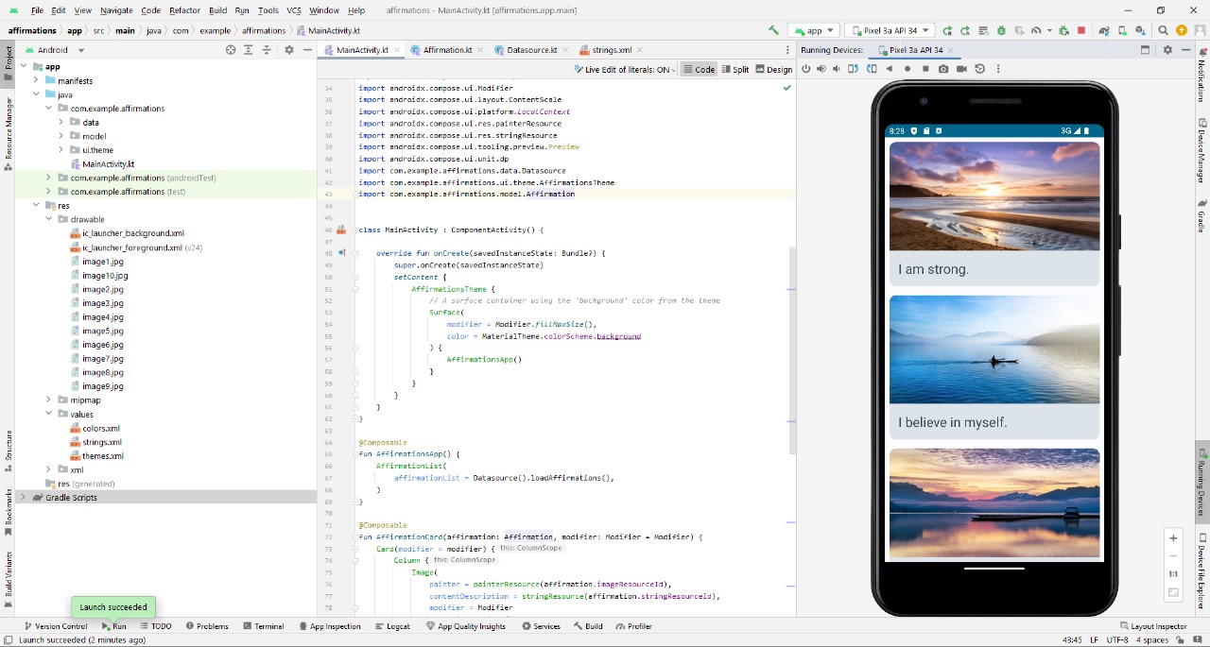
Task: Click the emulator volume down icon
Action: (x=837, y=69)
